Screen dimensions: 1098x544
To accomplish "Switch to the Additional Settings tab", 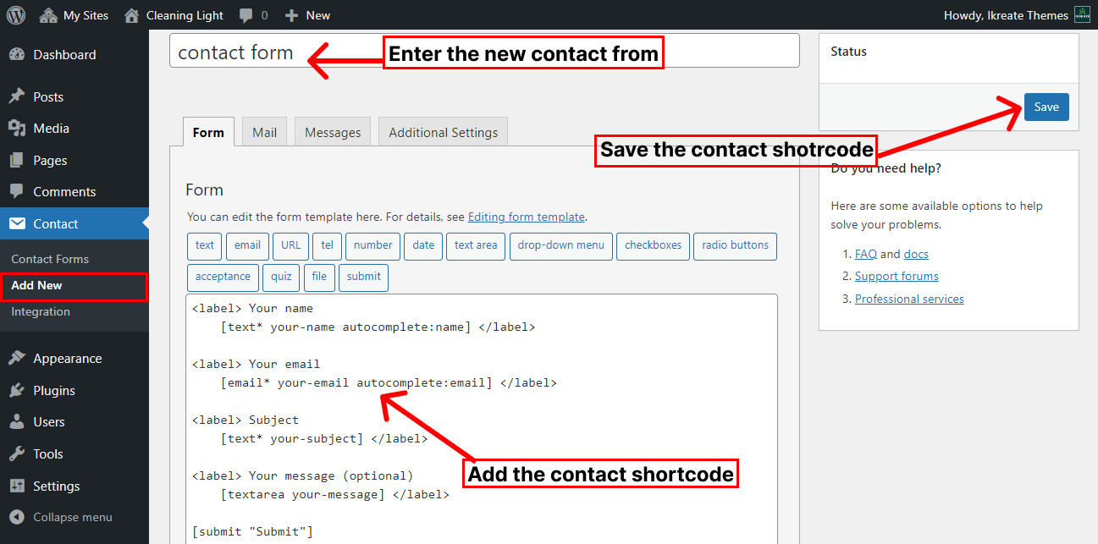I will click(443, 133).
